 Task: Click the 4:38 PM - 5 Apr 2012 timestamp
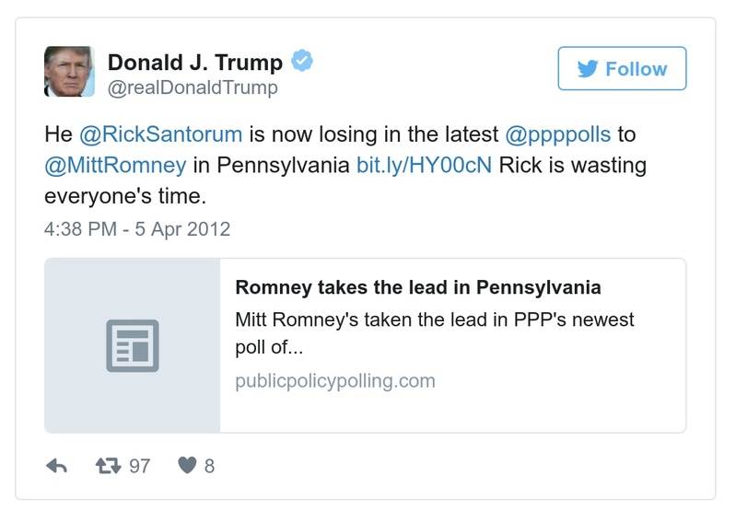137,228
